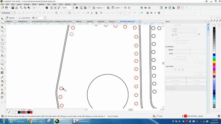Expand the Launch dropdown arrow

pos(122,8)
